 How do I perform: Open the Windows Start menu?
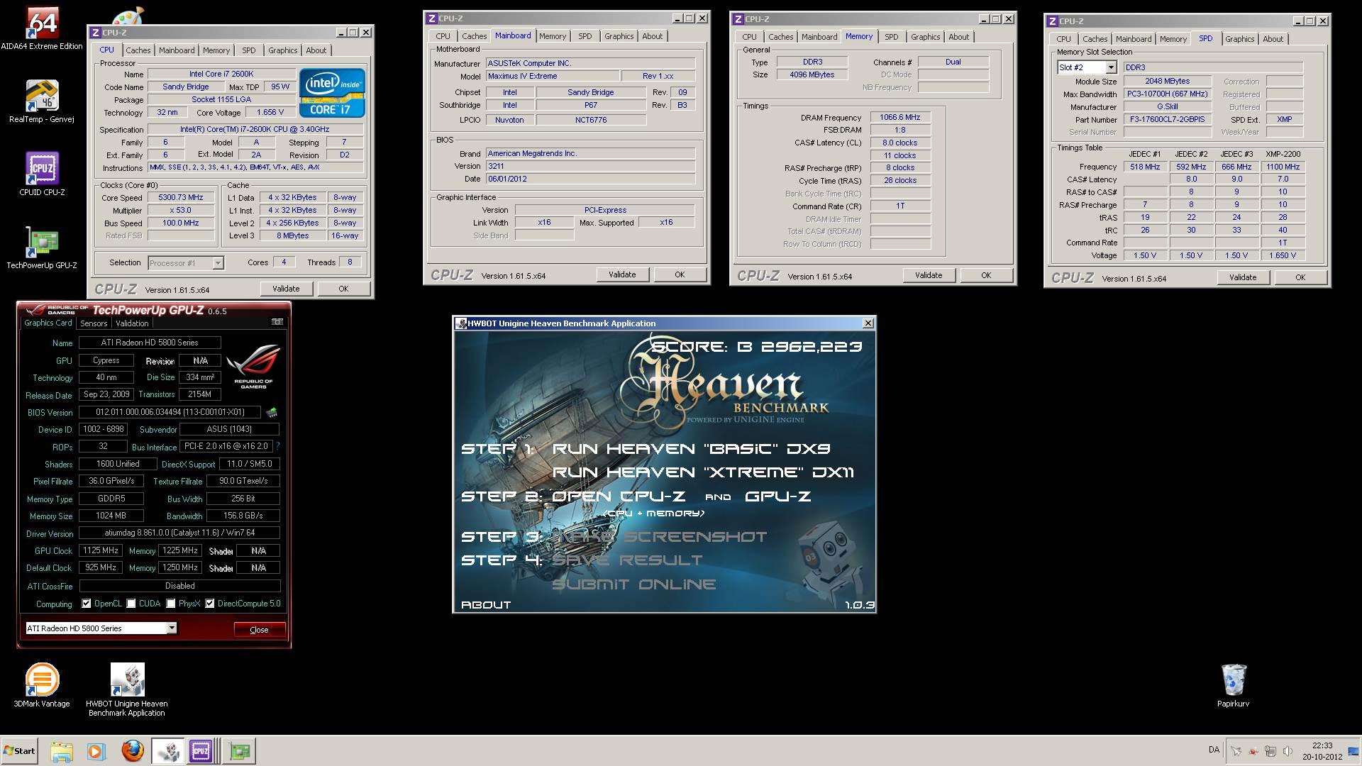[19, 751]
